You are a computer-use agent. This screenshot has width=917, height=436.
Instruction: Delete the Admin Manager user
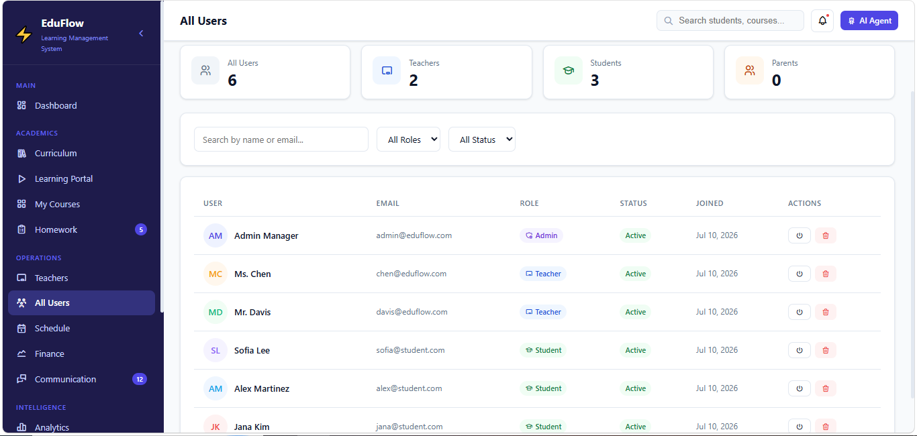point(826,235)
